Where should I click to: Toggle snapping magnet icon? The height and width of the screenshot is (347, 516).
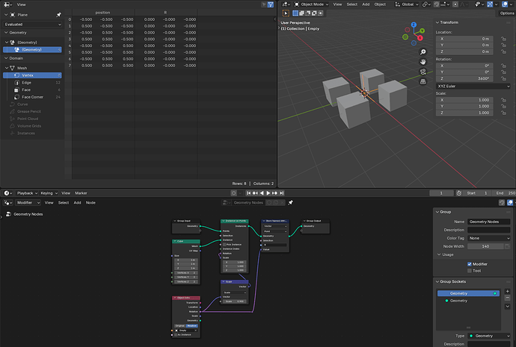(x=437, y=4)
